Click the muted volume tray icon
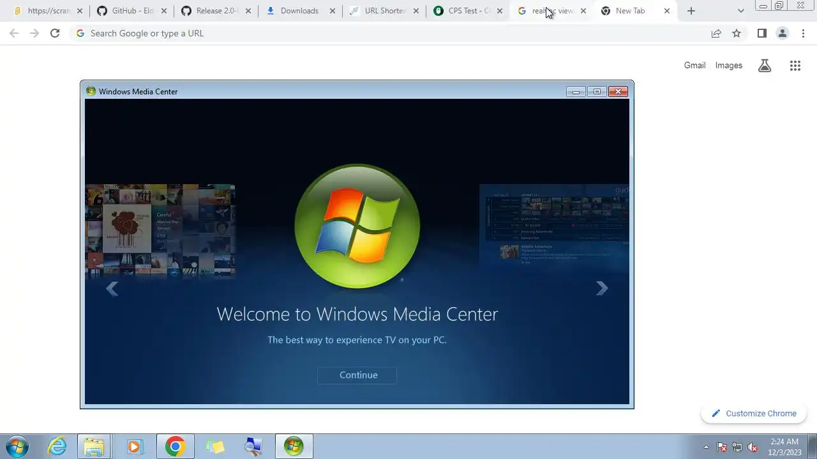Viewport: 817px width, 459px height. pyautogui.click(x=753, y=447)
